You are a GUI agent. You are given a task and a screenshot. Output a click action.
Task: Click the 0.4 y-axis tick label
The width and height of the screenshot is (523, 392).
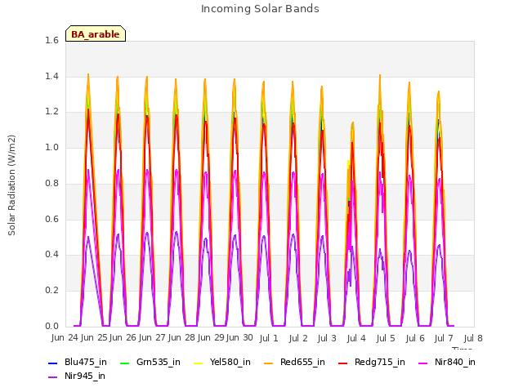(51, 254)
